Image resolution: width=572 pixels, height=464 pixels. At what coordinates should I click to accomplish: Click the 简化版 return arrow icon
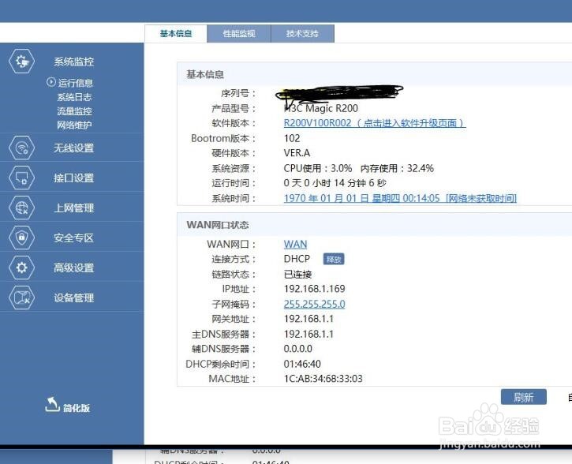pos(52,405)
